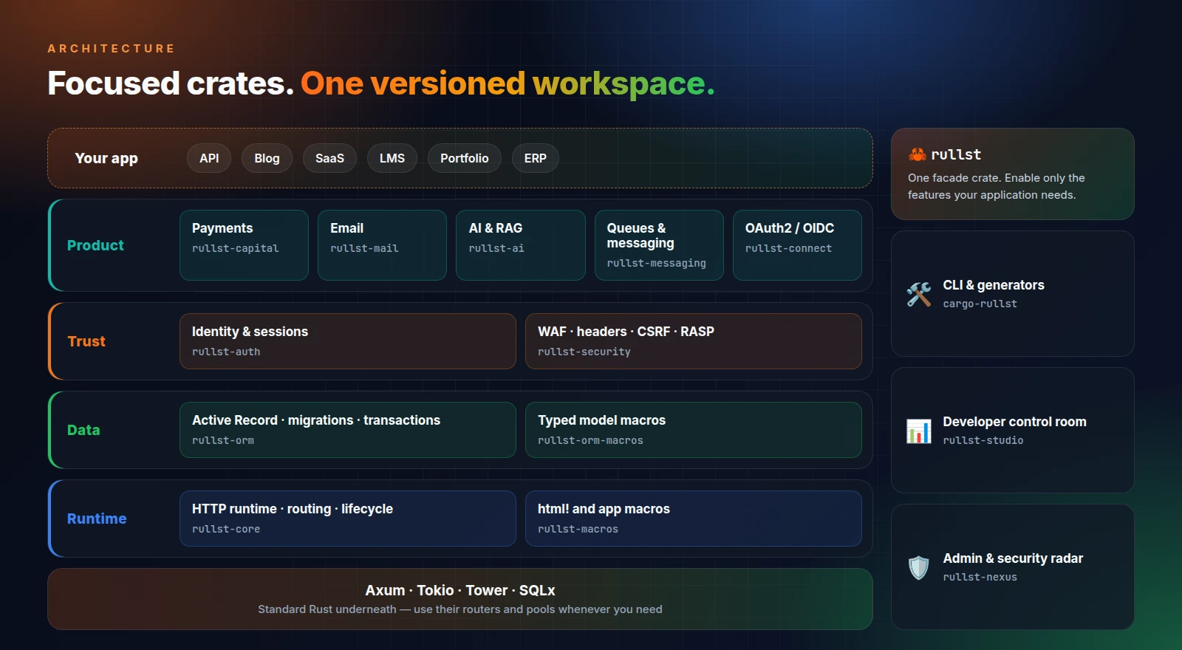Screen dimensions: 1182x650
Task: Open the OAuth2 / OIDC card
Action: pyautogui.click(x=797, y=245)
